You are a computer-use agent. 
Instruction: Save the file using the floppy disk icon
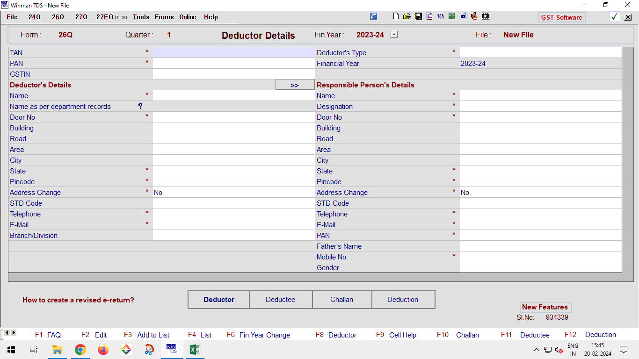pyautogui.click(x=418, y=16)
